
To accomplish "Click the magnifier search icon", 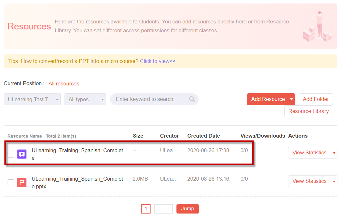I will click(x=192, y=99).
